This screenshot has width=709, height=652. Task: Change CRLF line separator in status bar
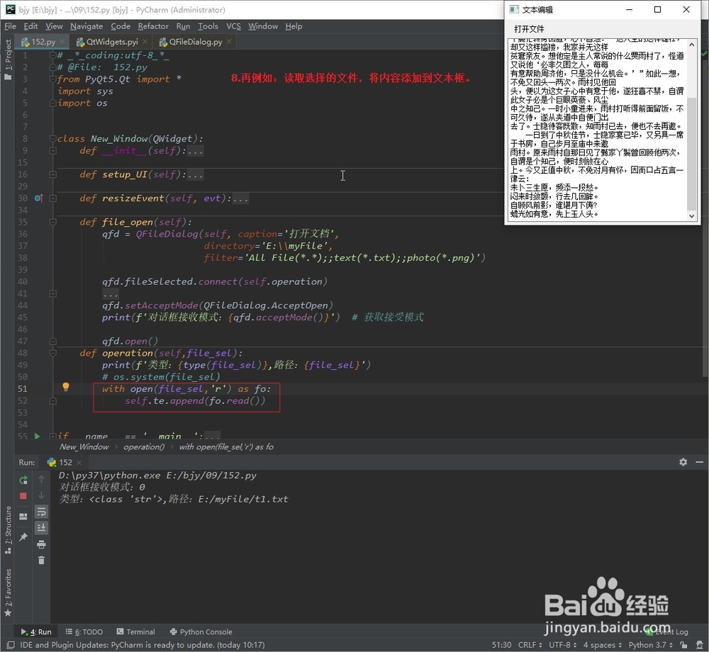(530, 645)
